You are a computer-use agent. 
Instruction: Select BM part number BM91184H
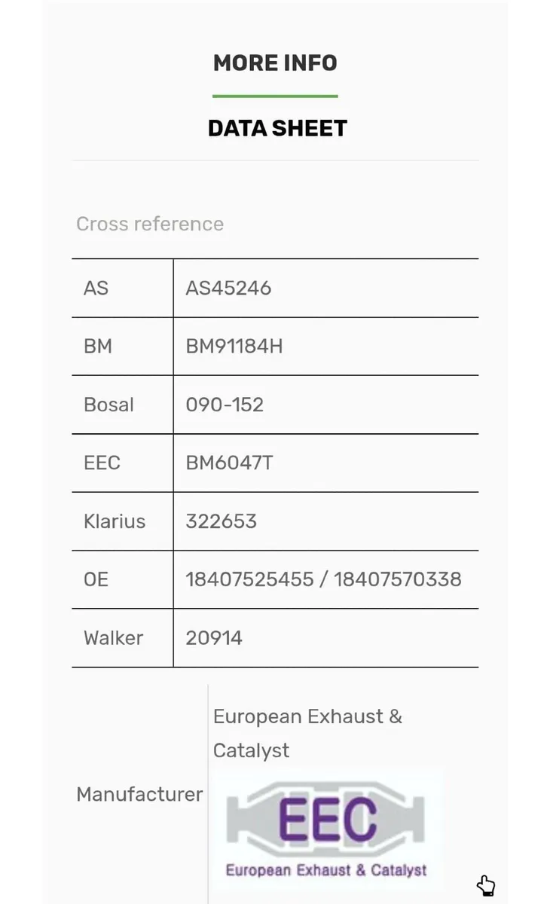234,347
